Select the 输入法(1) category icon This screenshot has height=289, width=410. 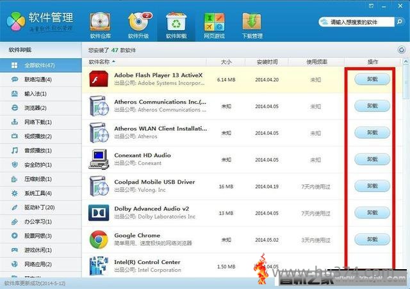coord(15,93)
